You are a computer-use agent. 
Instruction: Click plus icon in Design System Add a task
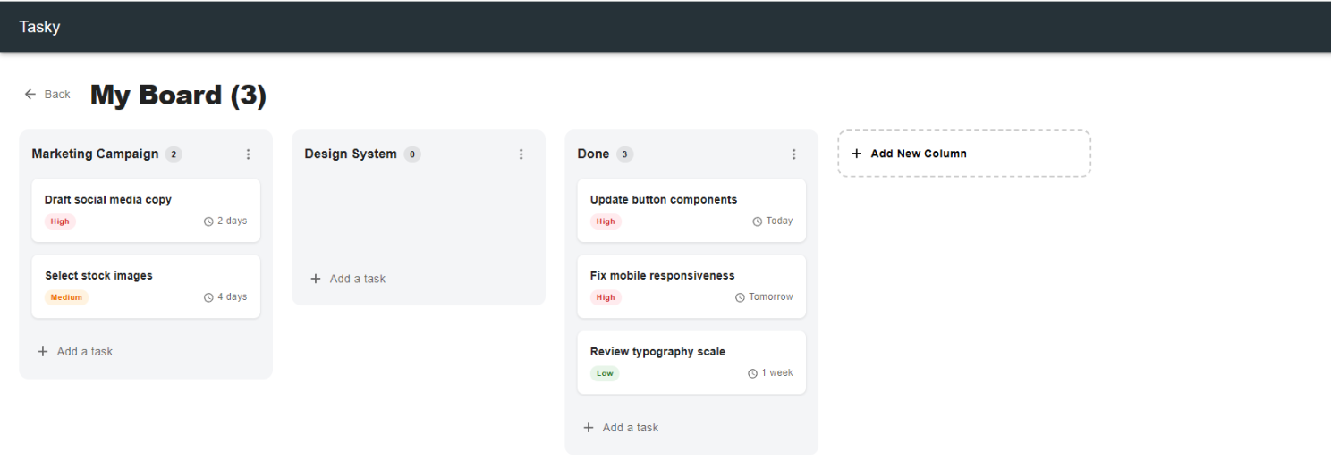tap(316, 279)
